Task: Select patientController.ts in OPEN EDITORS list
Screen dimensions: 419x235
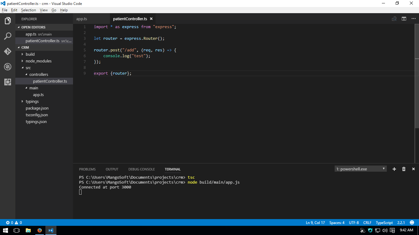Action: (44, 41)
